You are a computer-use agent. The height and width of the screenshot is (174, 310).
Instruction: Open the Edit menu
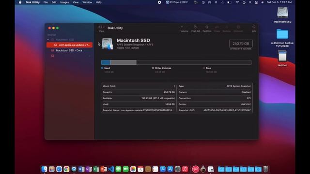pos(54,2)
